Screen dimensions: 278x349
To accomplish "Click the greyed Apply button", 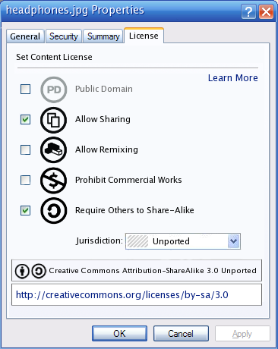I will (x=242, y=334).
